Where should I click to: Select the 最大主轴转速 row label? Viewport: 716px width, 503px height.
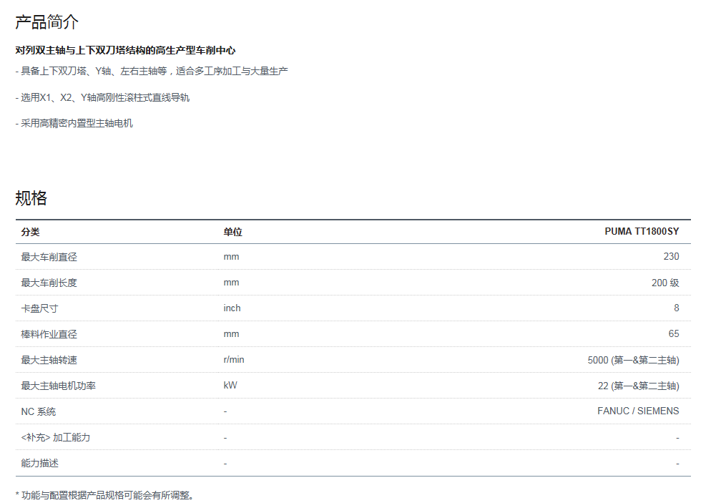[49, 360]
